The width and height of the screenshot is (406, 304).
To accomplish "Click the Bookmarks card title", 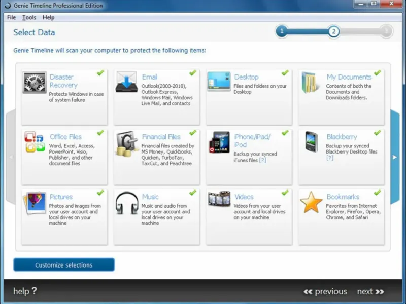I will click(343, 197).
